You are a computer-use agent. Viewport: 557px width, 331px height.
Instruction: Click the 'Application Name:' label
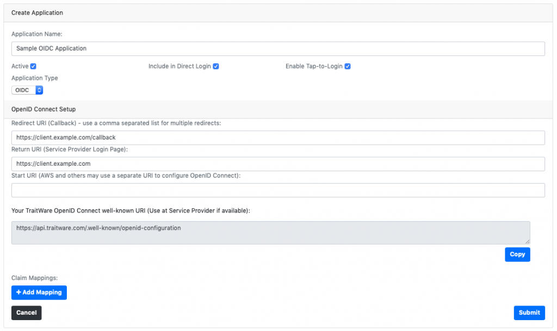click(37, 34)
